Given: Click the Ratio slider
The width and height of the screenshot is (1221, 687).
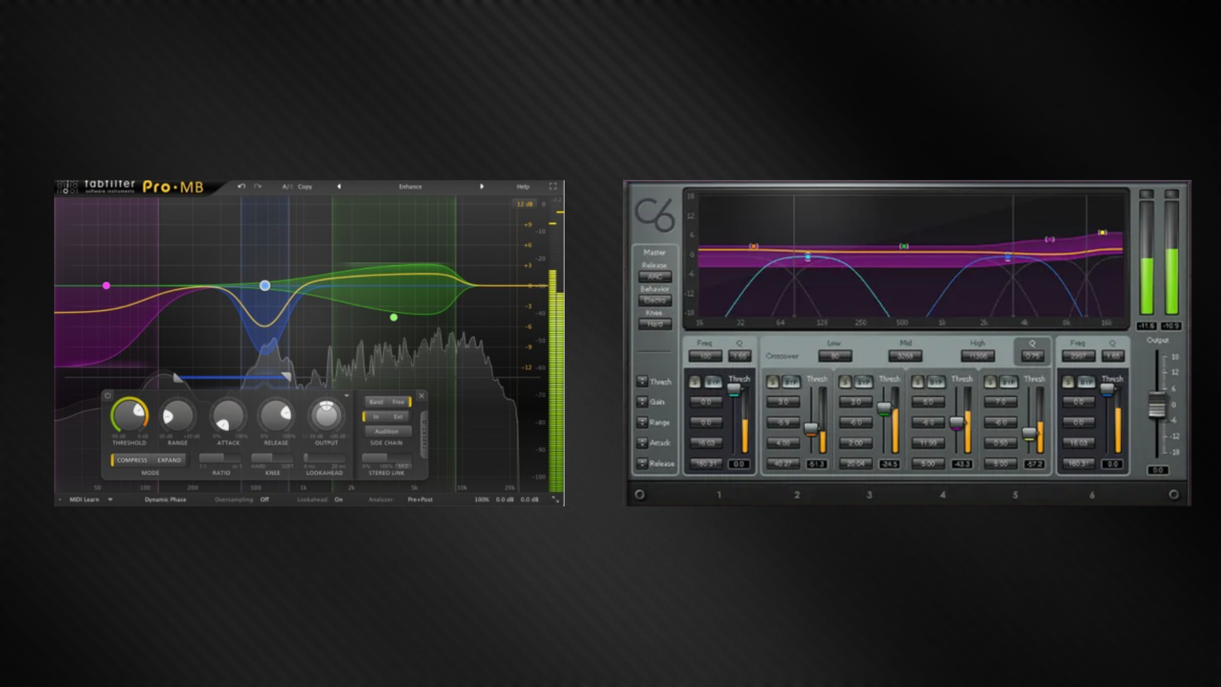Looking at the screenshot, I should [x=221, y=458].
